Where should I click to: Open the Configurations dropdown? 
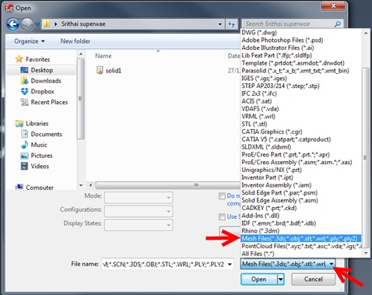click(139, 211)
